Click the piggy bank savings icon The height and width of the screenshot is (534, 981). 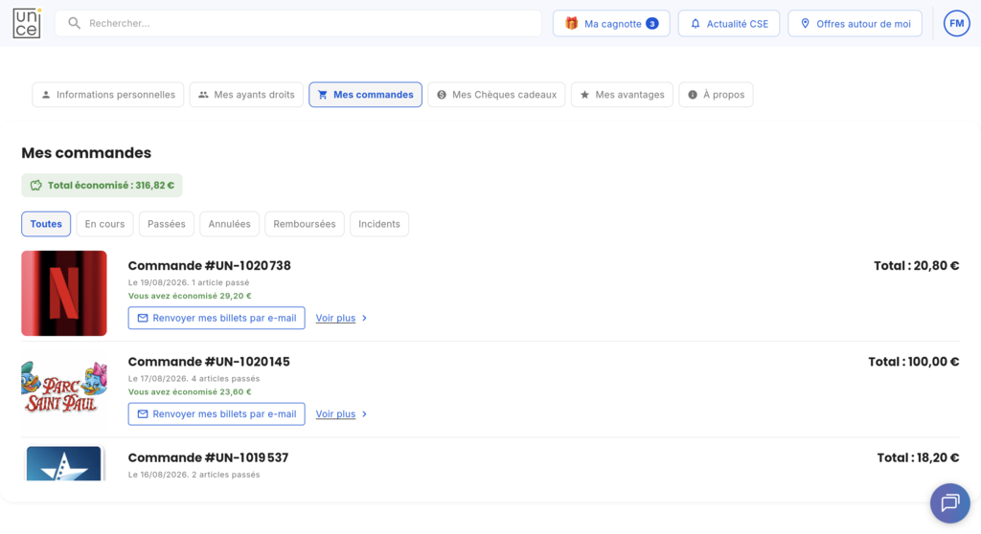click(x=36, y=185)
